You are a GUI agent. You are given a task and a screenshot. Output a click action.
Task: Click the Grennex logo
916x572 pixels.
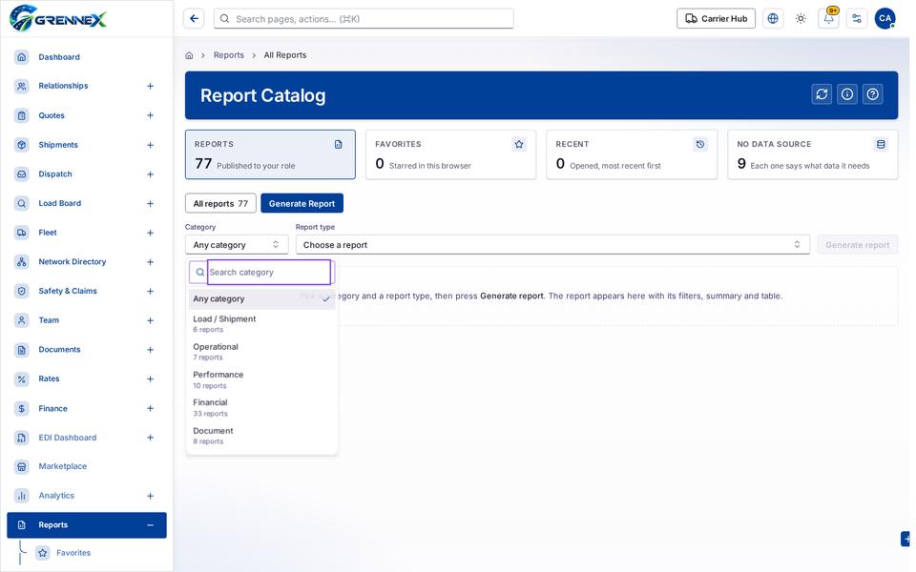[x=58, y=18]
